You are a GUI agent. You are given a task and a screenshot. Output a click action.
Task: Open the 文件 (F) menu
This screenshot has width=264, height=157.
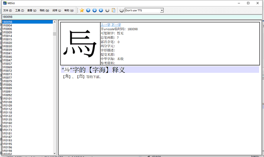tap(8, 10)
